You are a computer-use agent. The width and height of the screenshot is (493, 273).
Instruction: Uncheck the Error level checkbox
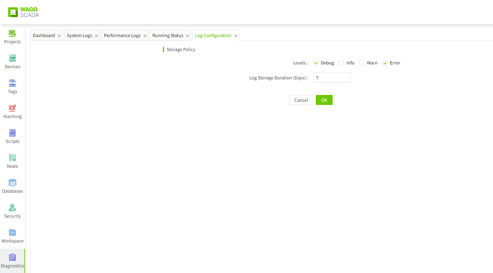(385, 63)
